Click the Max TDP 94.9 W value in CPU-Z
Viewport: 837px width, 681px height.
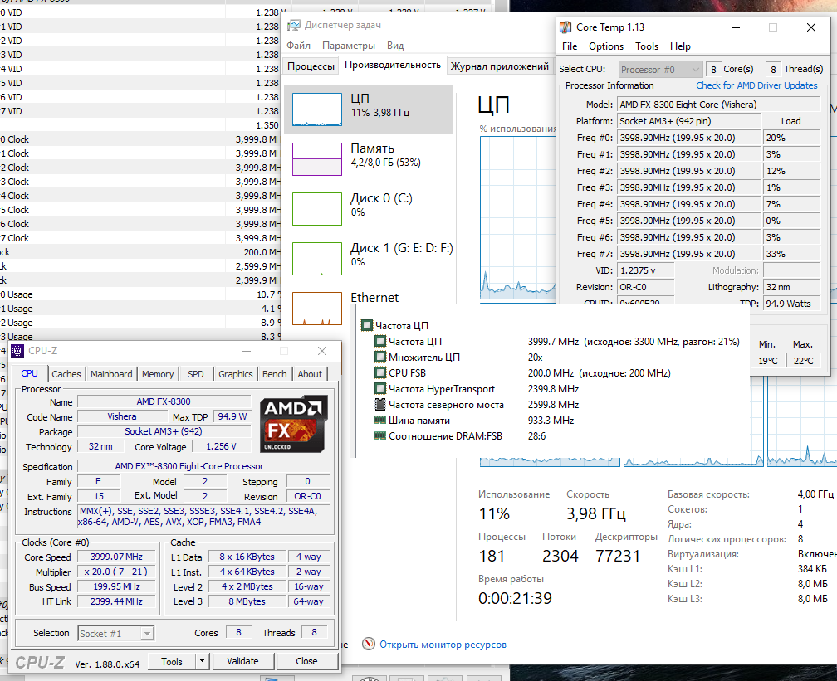coord(232,416)
